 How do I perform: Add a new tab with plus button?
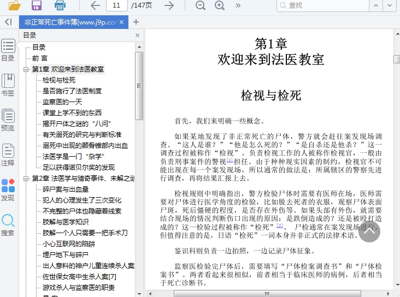click(x=136, y=22)
